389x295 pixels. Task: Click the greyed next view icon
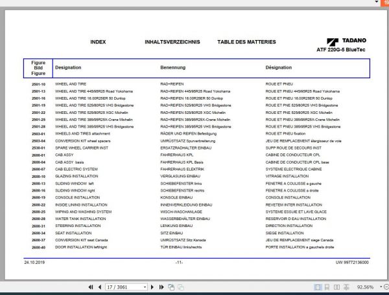181,287
